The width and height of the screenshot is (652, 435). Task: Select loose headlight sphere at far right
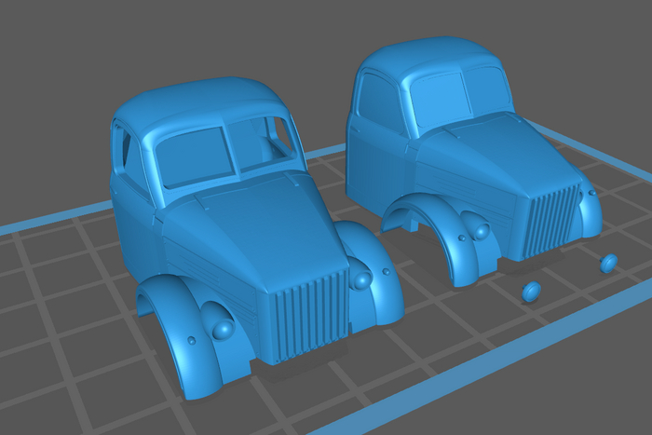[x=609, y=263]
